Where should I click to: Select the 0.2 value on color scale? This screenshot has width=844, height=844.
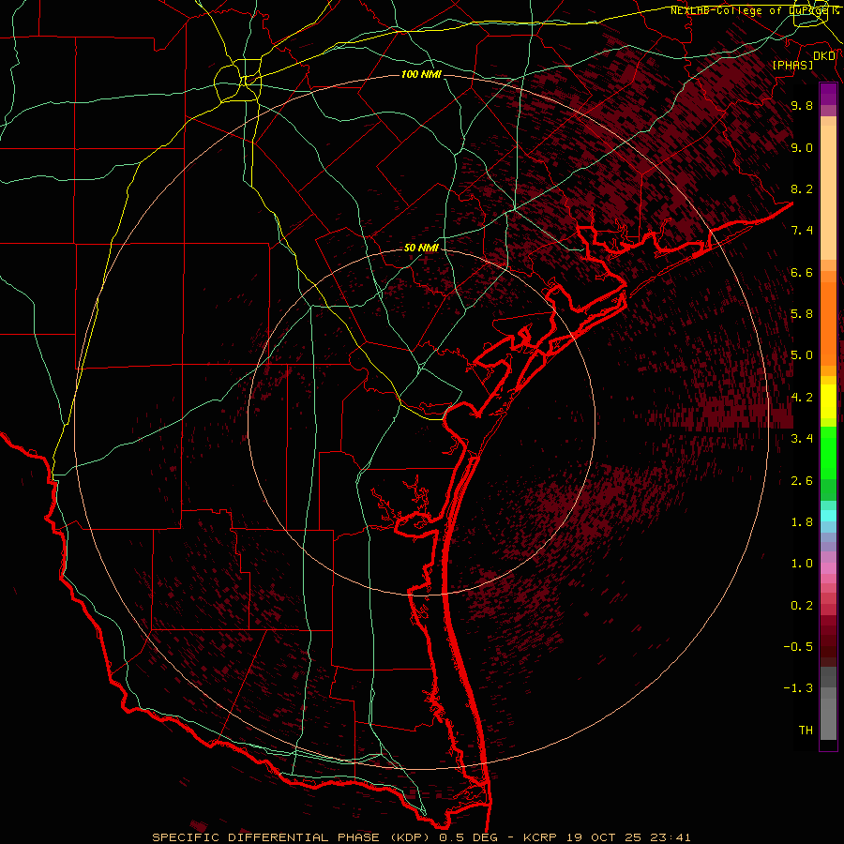point(802,606)
